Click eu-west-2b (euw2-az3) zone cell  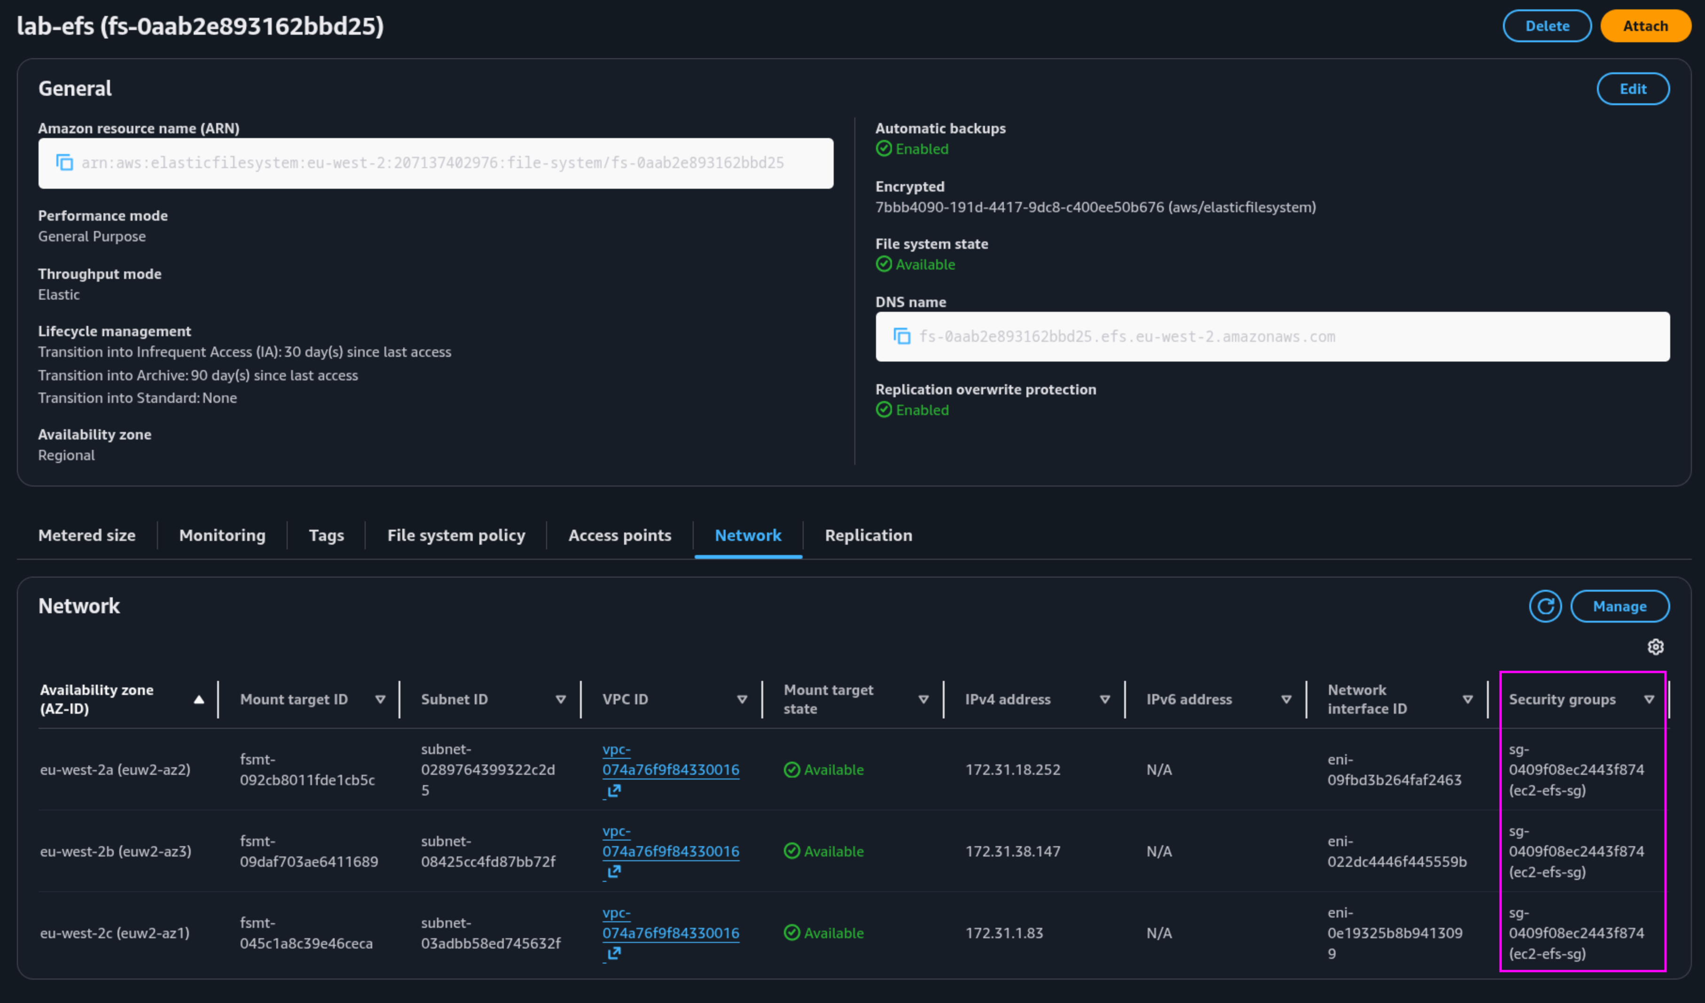point(115,852)
